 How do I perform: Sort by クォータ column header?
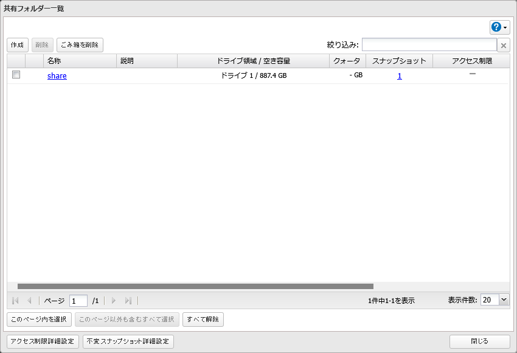347,61
